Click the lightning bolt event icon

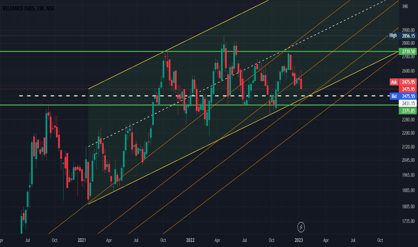click(x=301, y=227)
